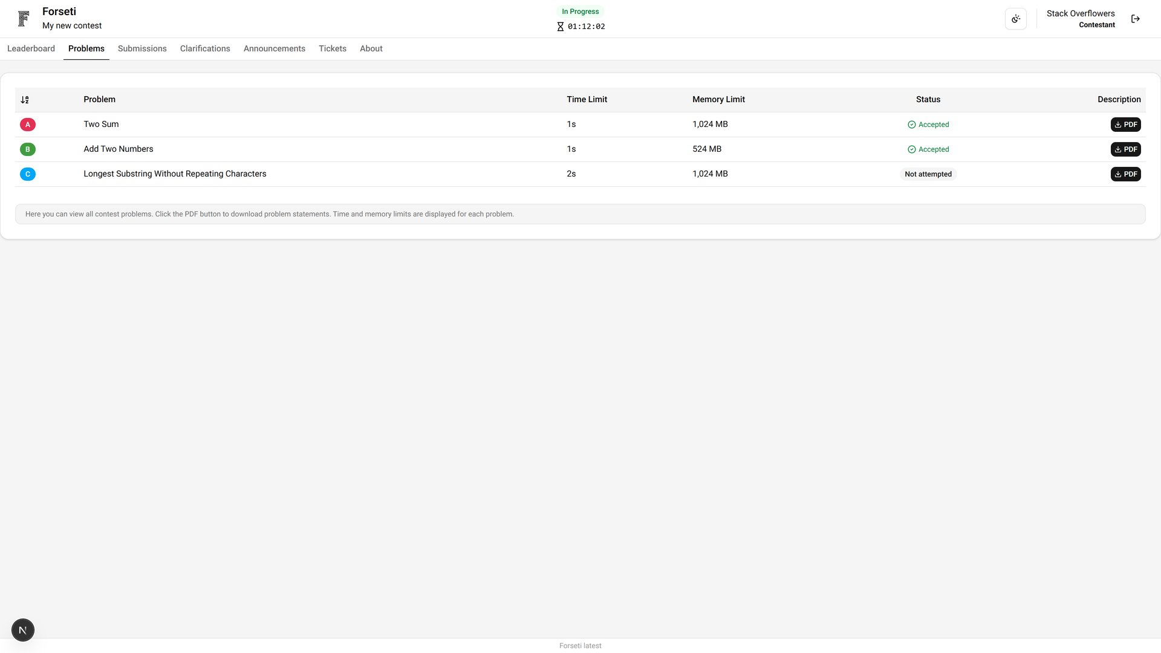Click the sign out icon

pos(1135,19)
